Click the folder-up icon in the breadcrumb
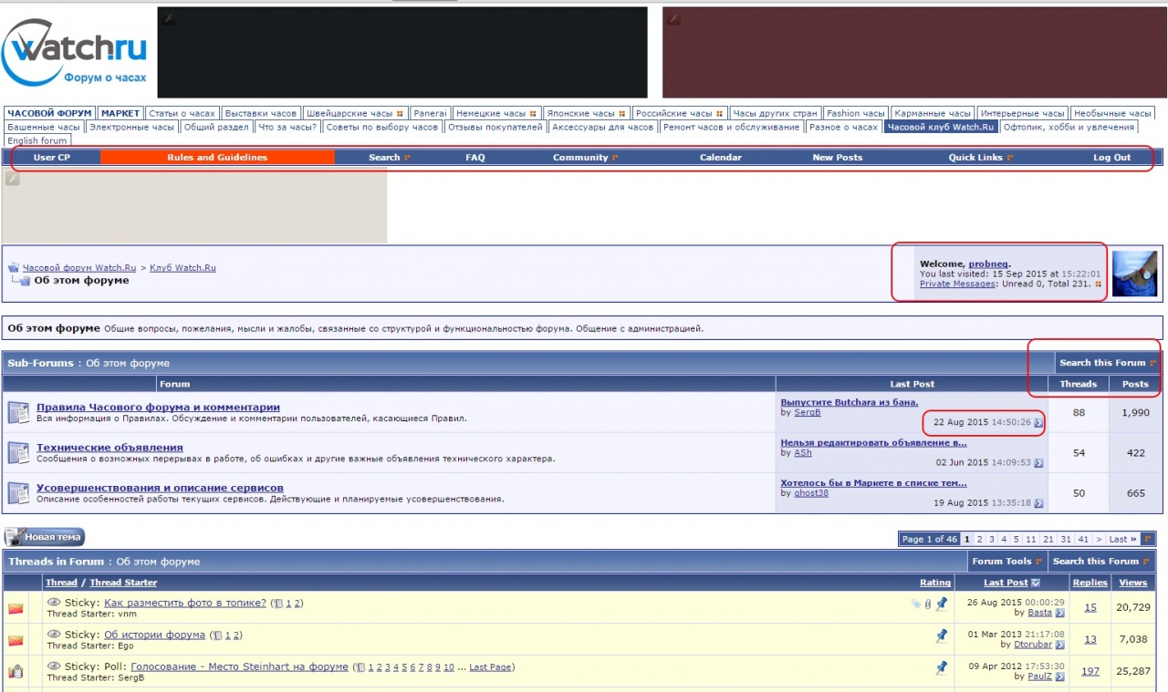Viewport: 1168px width, 692px height. (14, 268)
